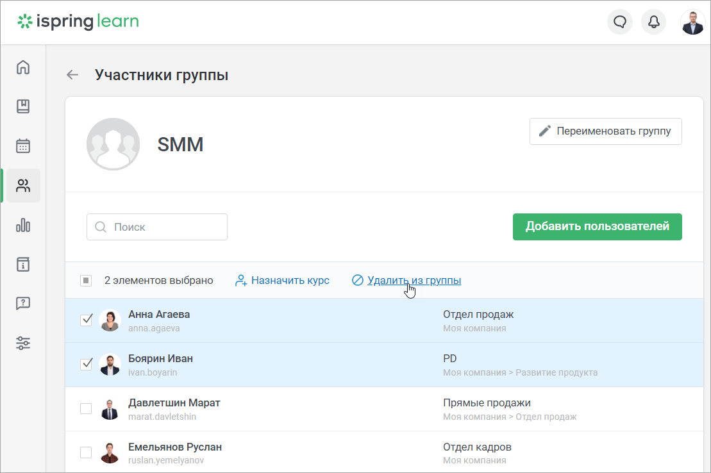
Task: Click Отдел продаж department for Анна Агаева
Action: tap(478, 314)
